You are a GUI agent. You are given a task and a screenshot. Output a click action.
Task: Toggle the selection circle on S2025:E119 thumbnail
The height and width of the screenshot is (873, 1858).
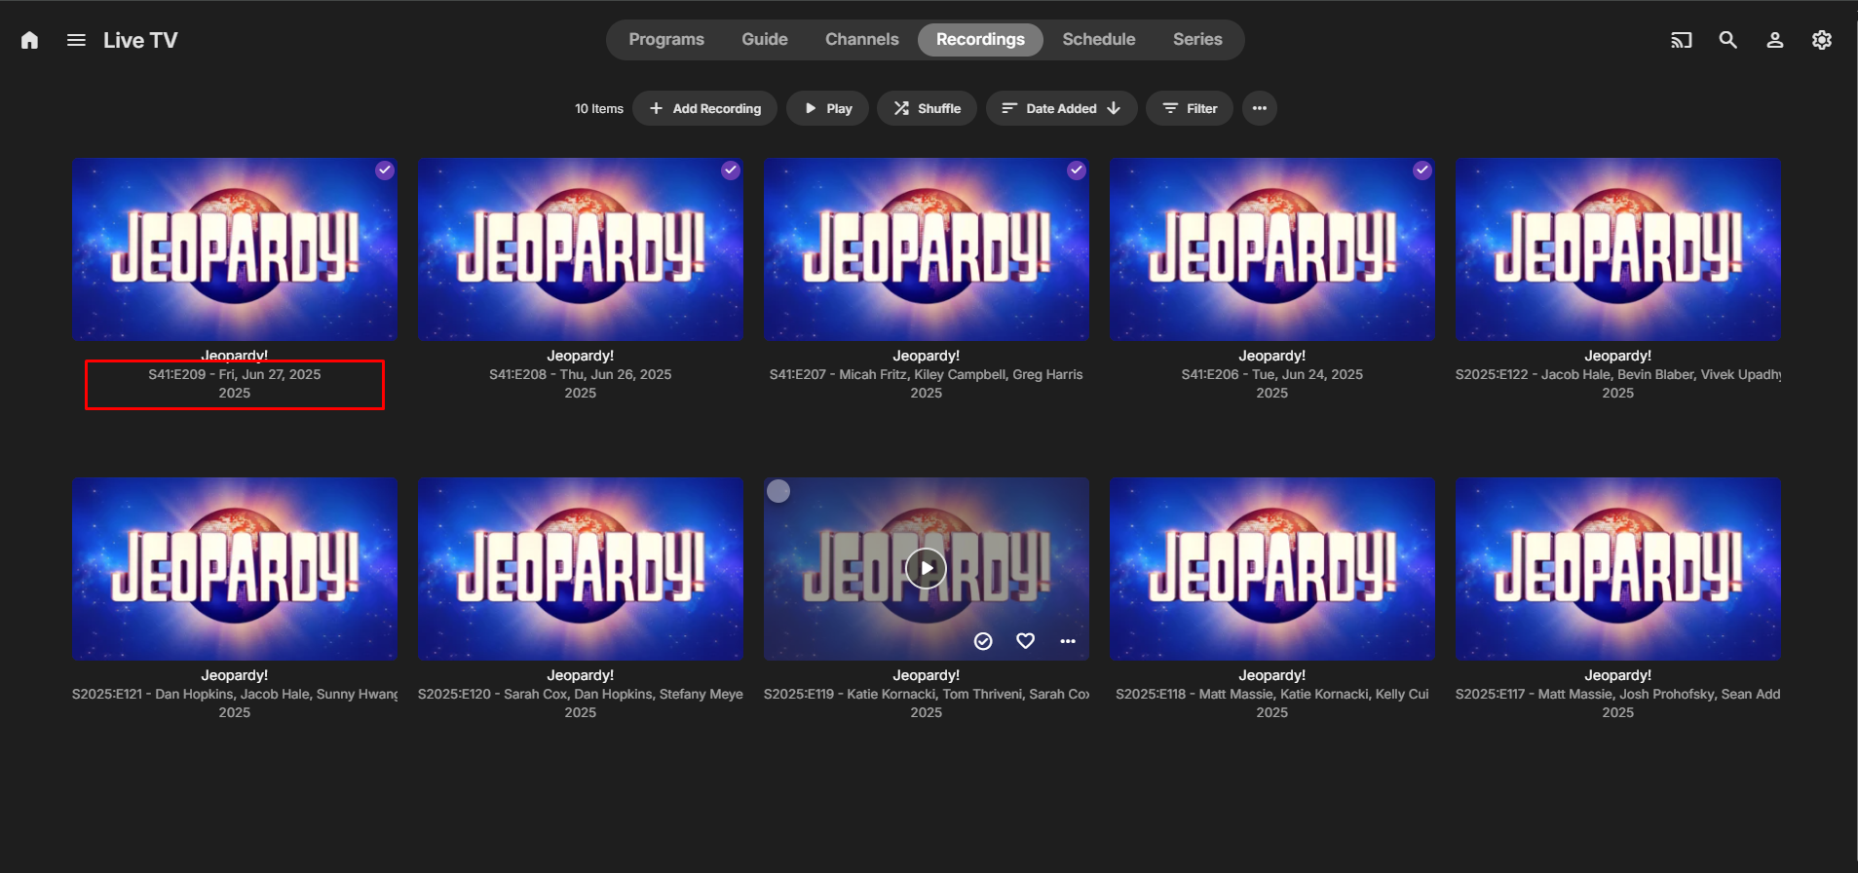pos(778,491)
